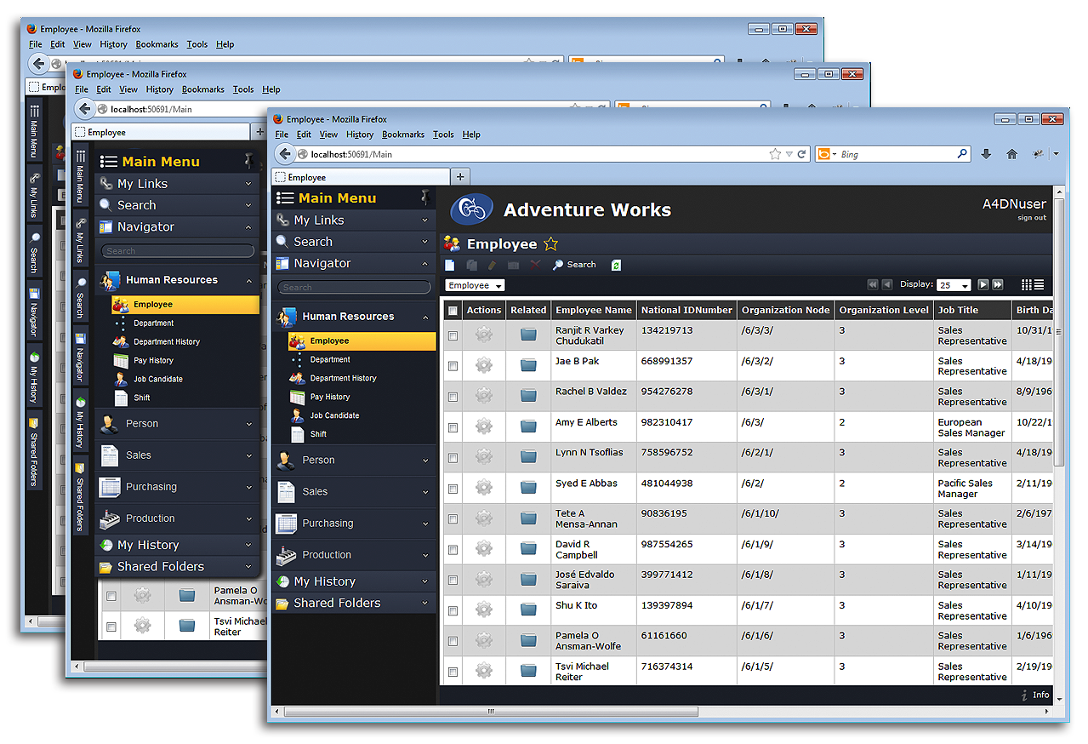Select Employee browser tab in front window
Viewport: 1088px width, 744px height.
pyautogui.click(x=362, y=177)
